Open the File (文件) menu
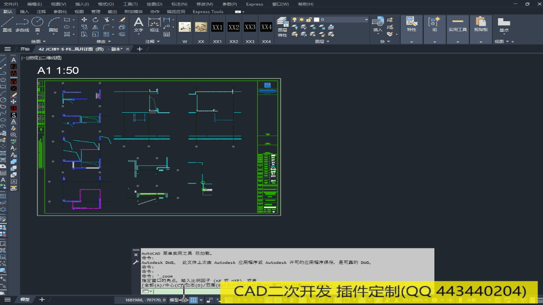This screenshot has height=305, width=543. point(11,4)
